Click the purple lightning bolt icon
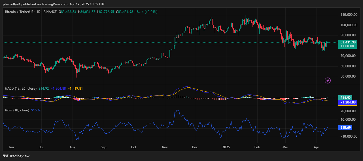 coord(328,81)
